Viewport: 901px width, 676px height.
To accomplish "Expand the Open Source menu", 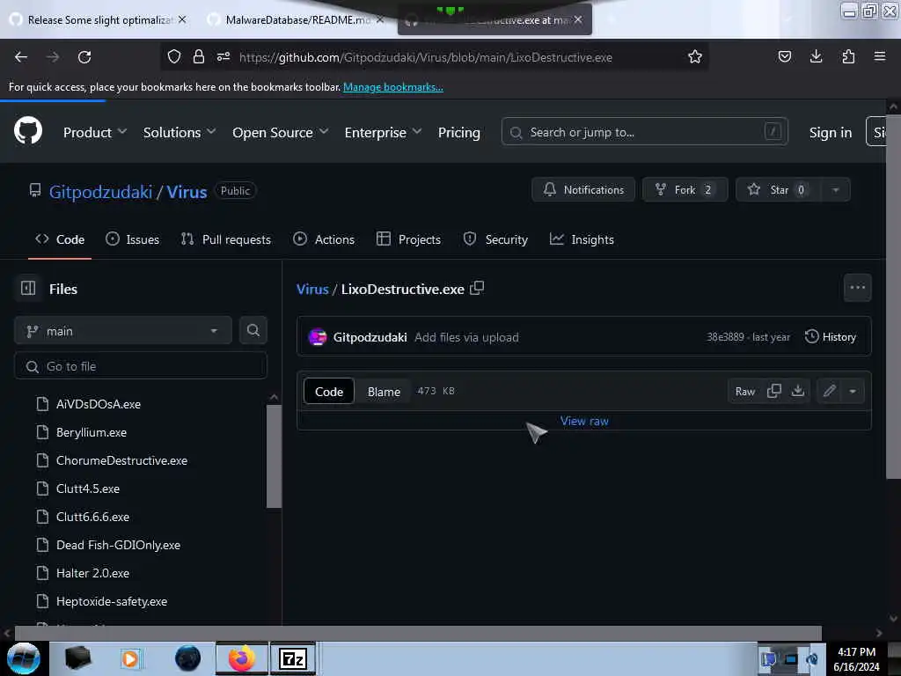I will (281, 132).
